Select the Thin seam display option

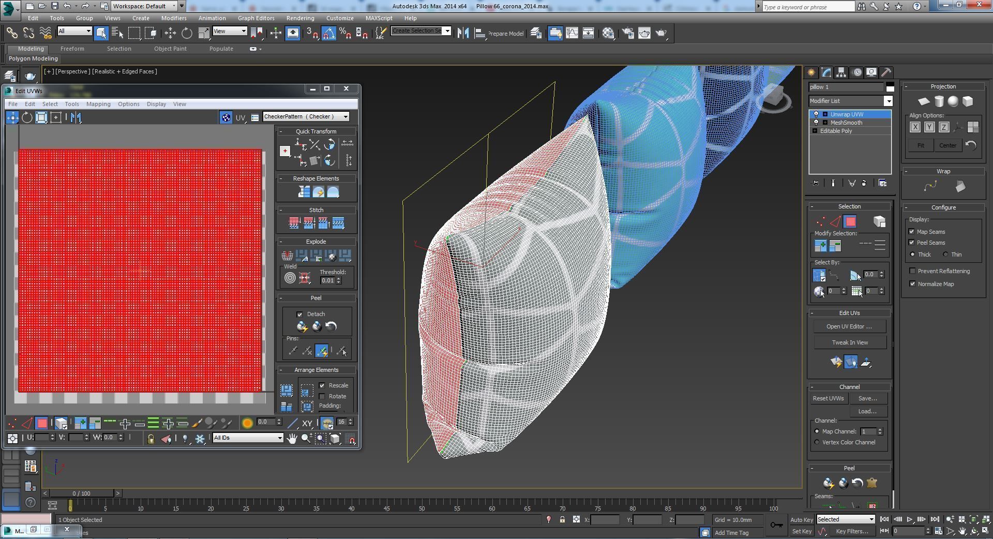945,254
